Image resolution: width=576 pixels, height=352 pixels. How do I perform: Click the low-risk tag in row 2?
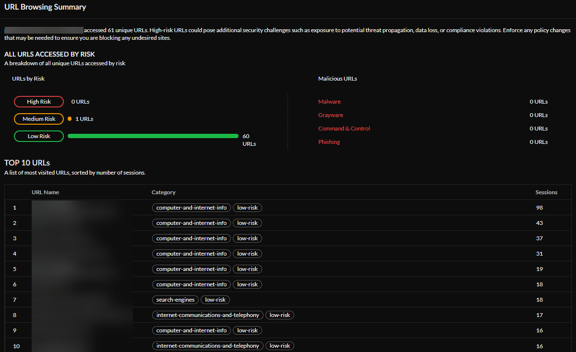pyautogui.click(x=248, y=223)
